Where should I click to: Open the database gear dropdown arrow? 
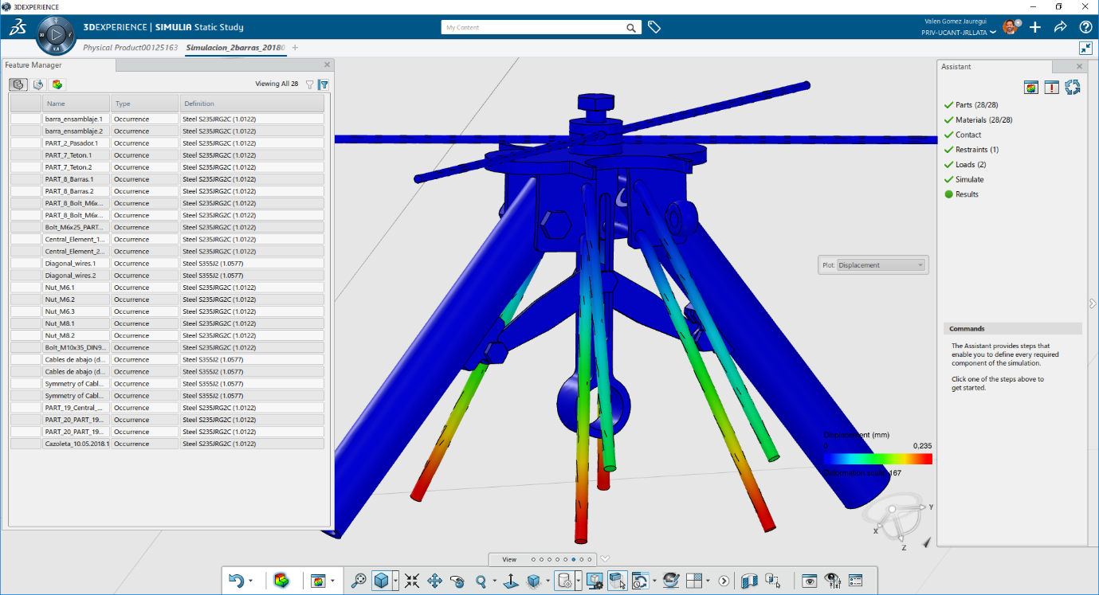(579, 581)
